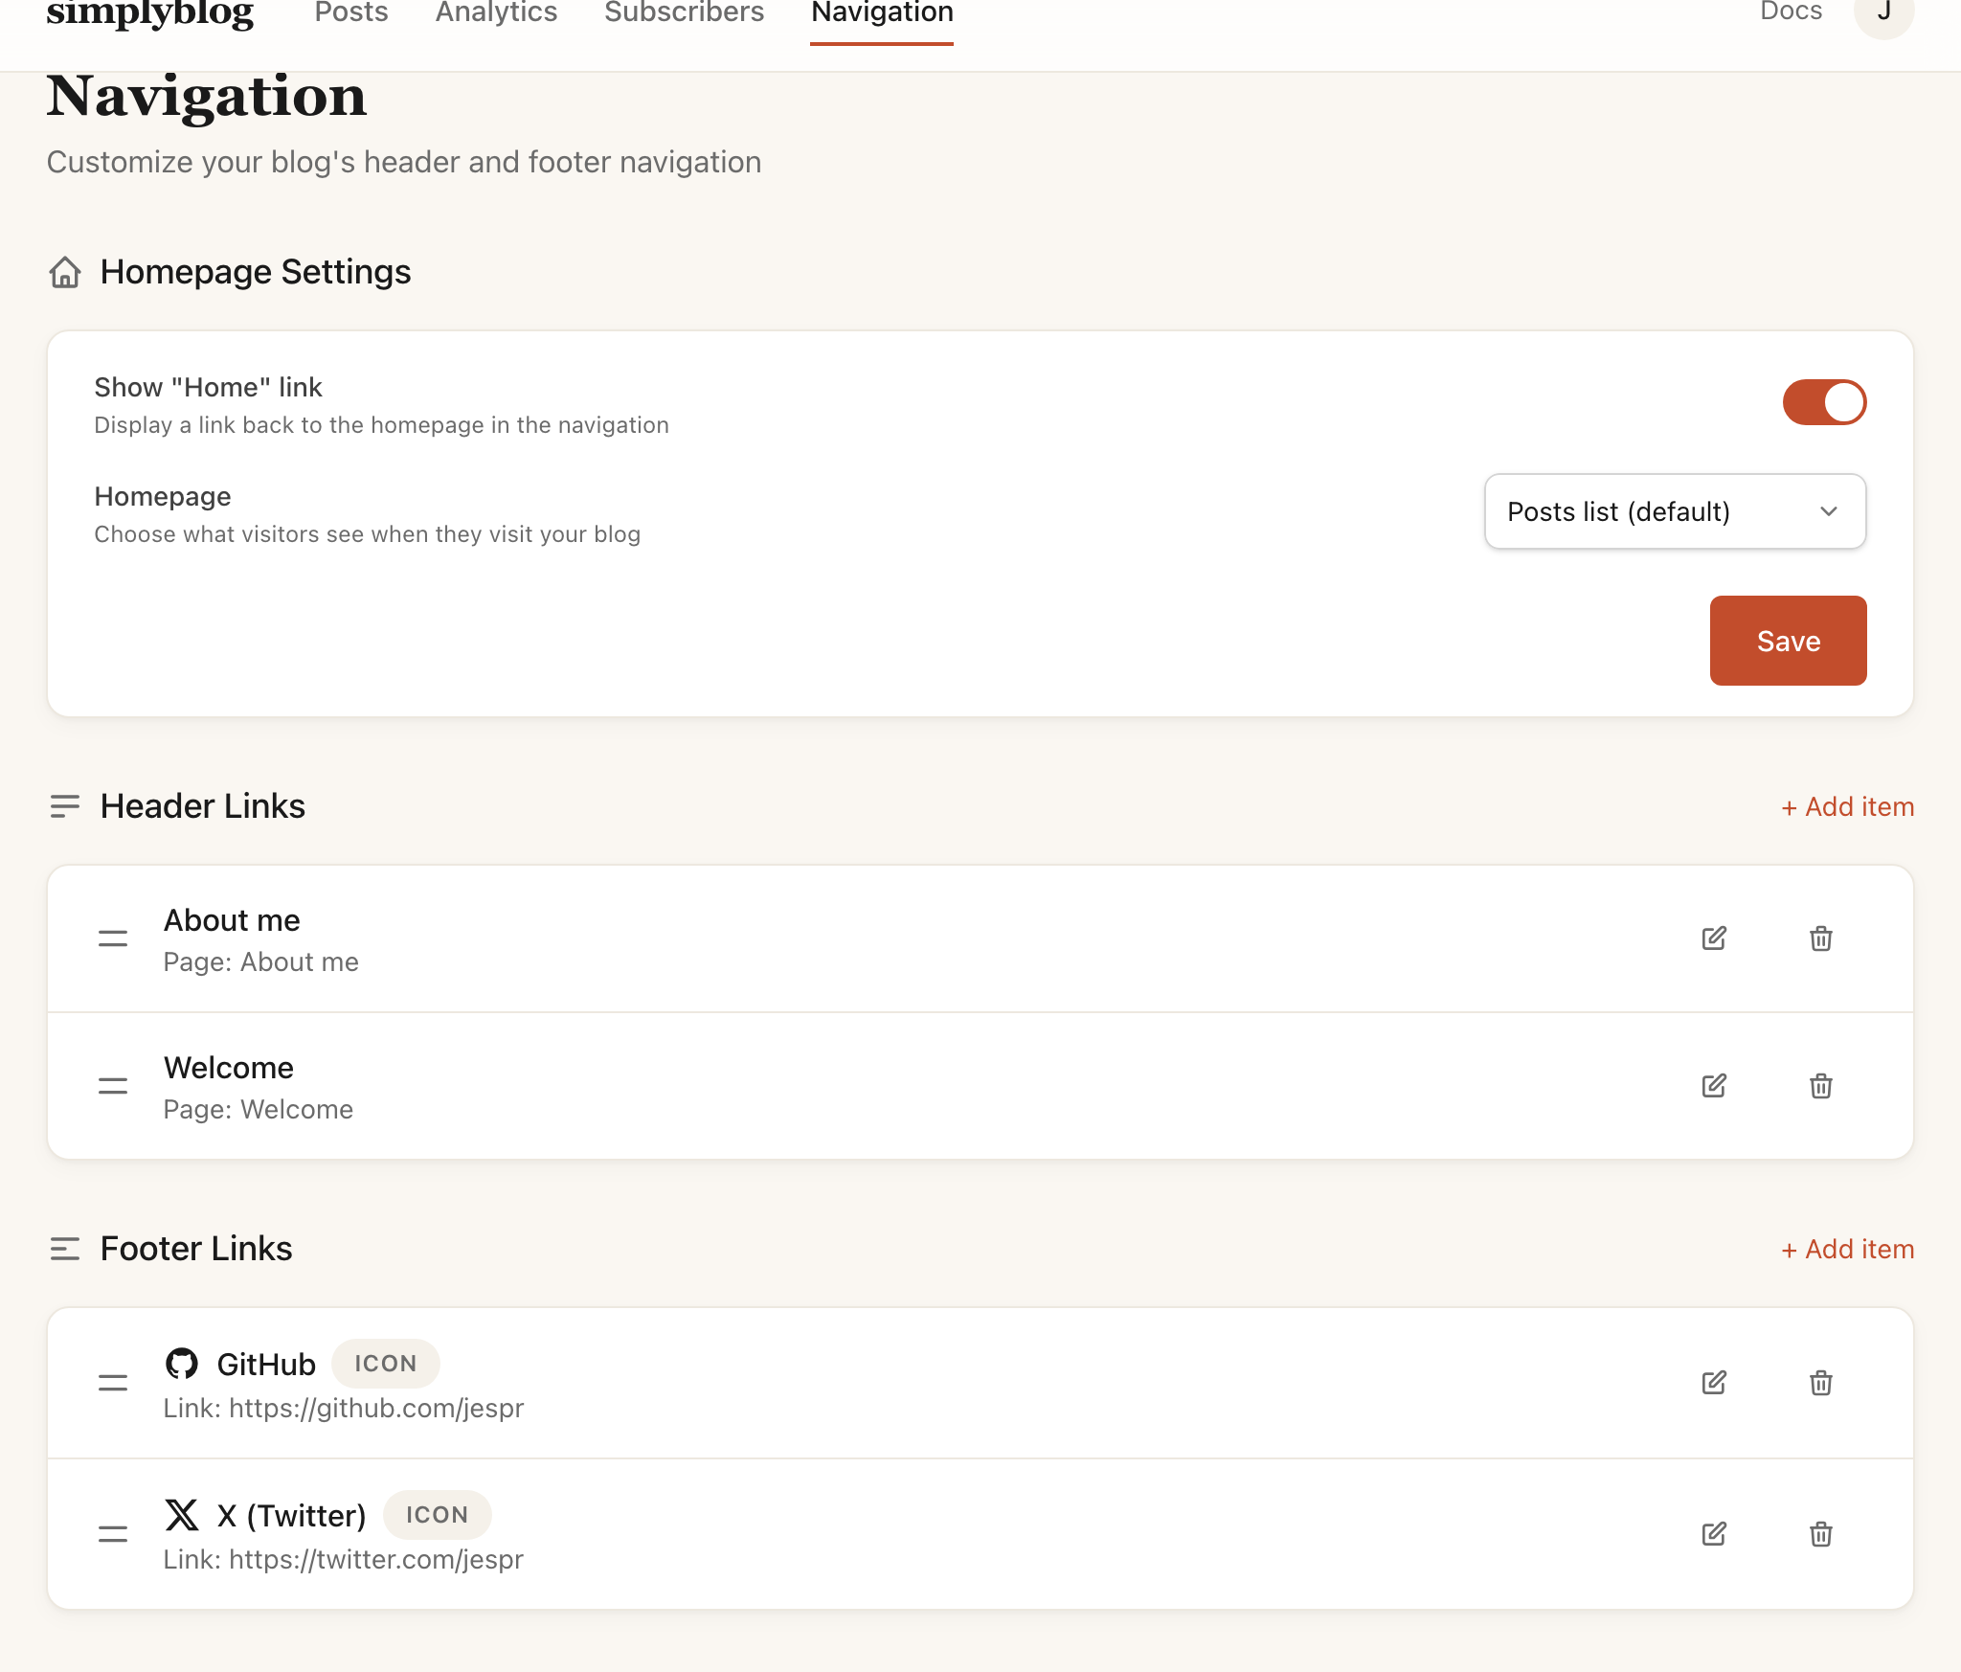Click the GitHub logo in Footer Links
Viewport: 1961px width, 1672px height.
pos(184,1363)
